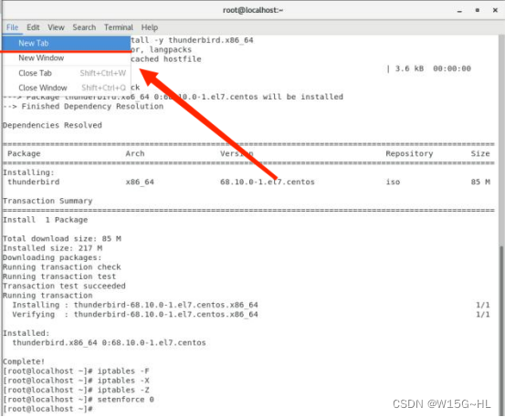Open the Search menu
The image size is (505, 417).
coord(84,27)
